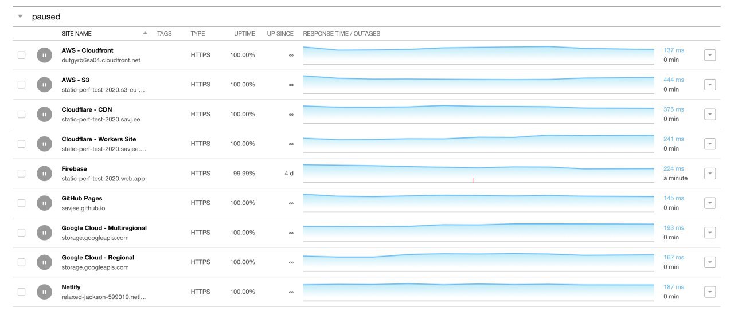This screenshot has width=734, height=315.
Task: Open the Firebase site name link
Action: tap(74, 169)
